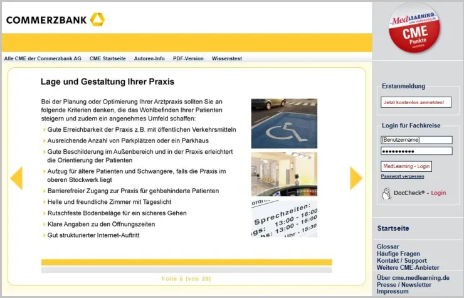The width and height of the screenshot is (464, 298).
Task: Click the handicapped parking photo
Action: pos(284,122)
